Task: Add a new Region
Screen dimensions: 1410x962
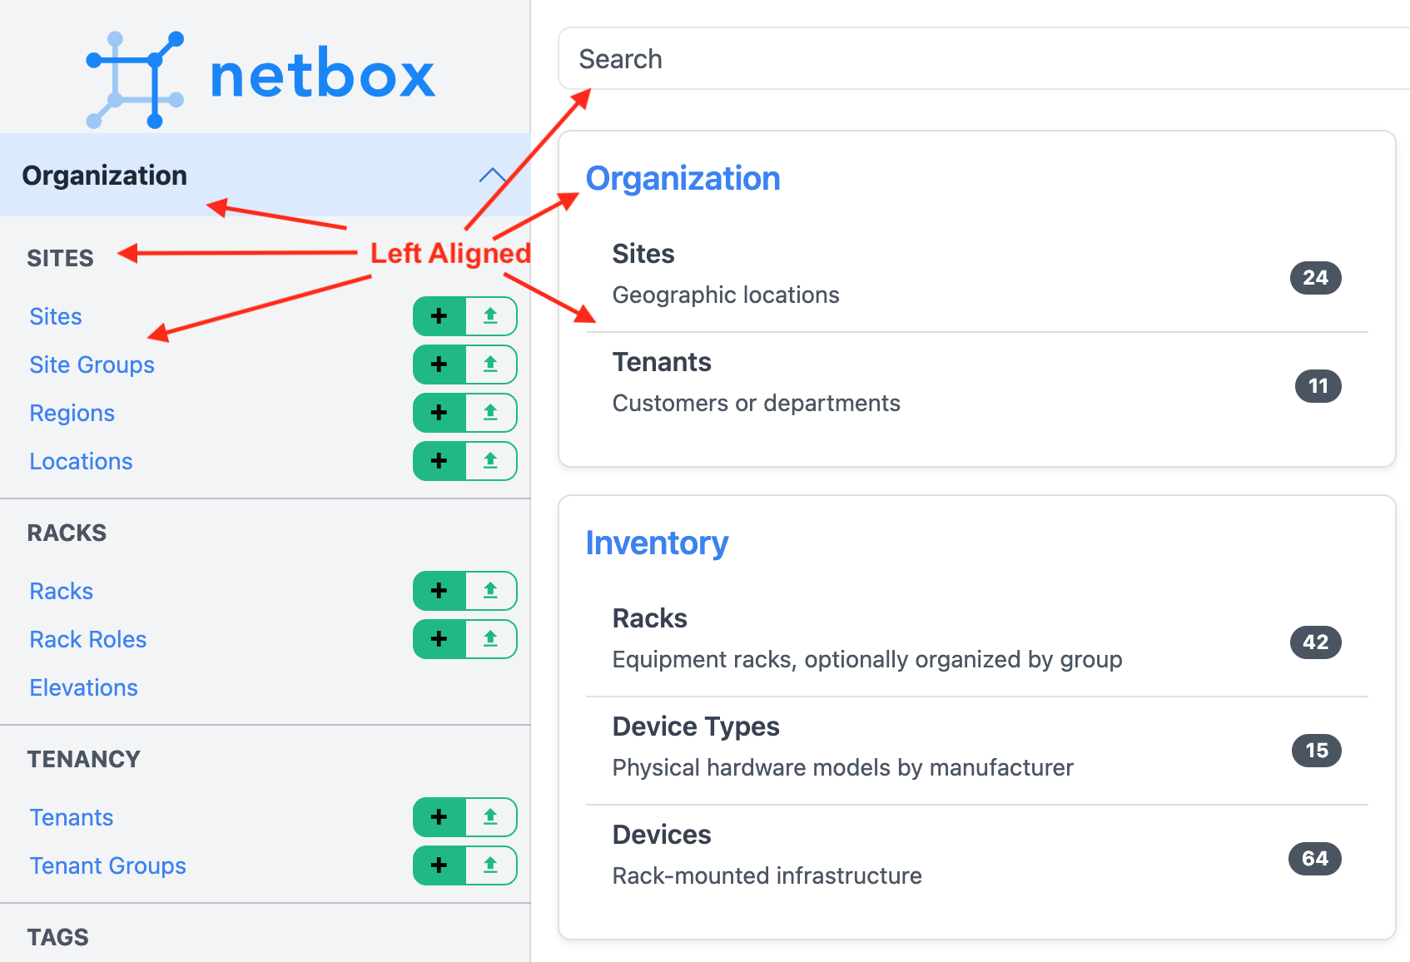Action: [439, 413]
